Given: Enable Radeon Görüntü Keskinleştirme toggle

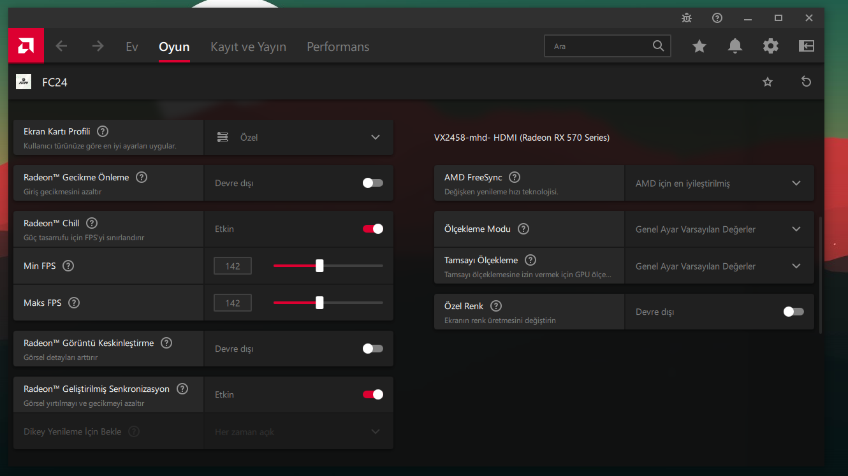Looking at the screenshot, I should 373,349.
